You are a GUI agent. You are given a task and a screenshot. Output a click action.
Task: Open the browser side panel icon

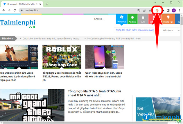168,10
